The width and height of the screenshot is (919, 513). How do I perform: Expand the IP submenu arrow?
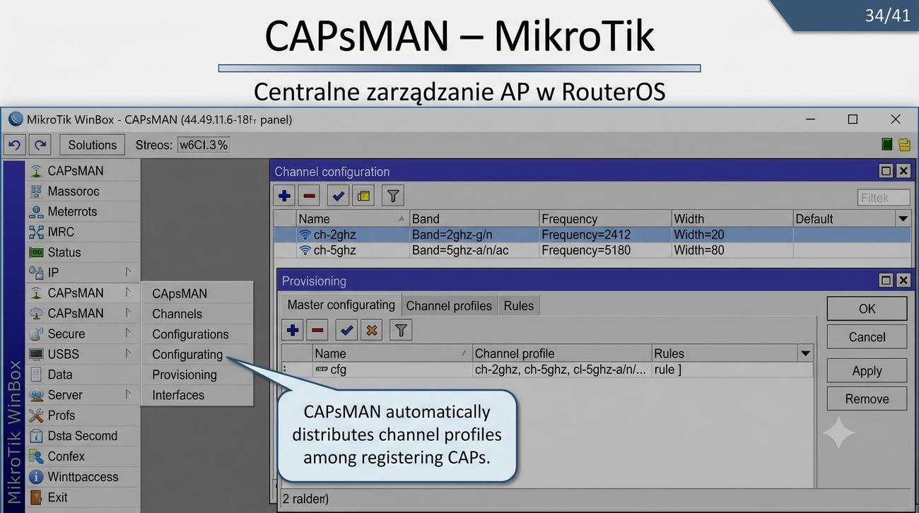pyautogui.click(x=128, y=272)
